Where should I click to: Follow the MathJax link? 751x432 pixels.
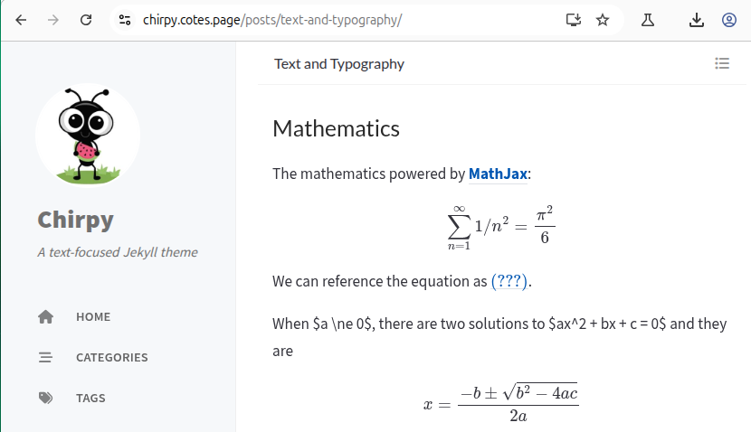[x=498, y=174]
